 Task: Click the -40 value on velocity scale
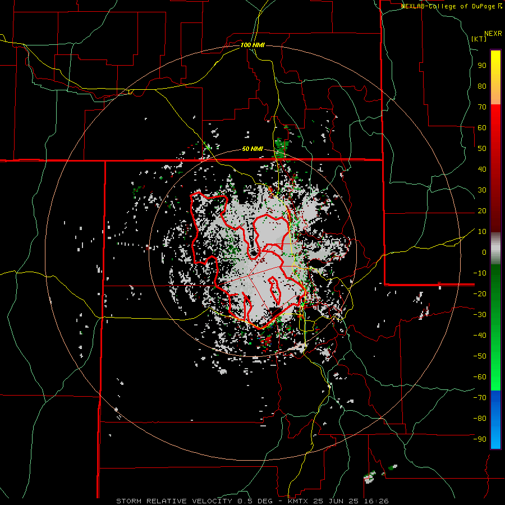(480, 336)
